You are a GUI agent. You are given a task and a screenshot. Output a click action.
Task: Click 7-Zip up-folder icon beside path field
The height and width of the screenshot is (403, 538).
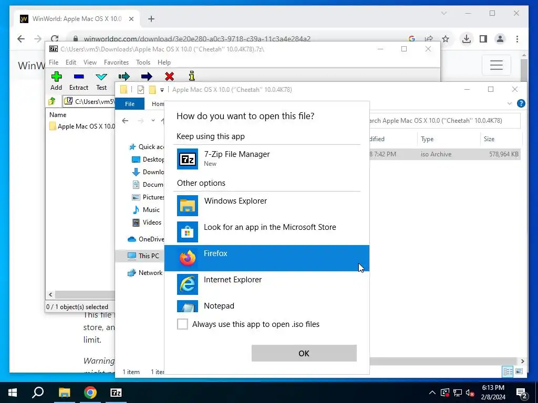pos(52,101)
